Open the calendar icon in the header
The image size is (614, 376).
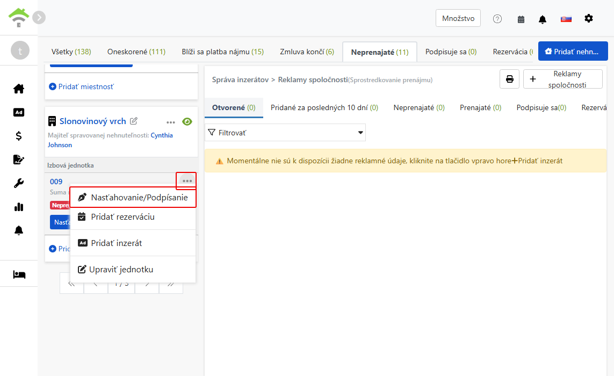tap(521, 19)
